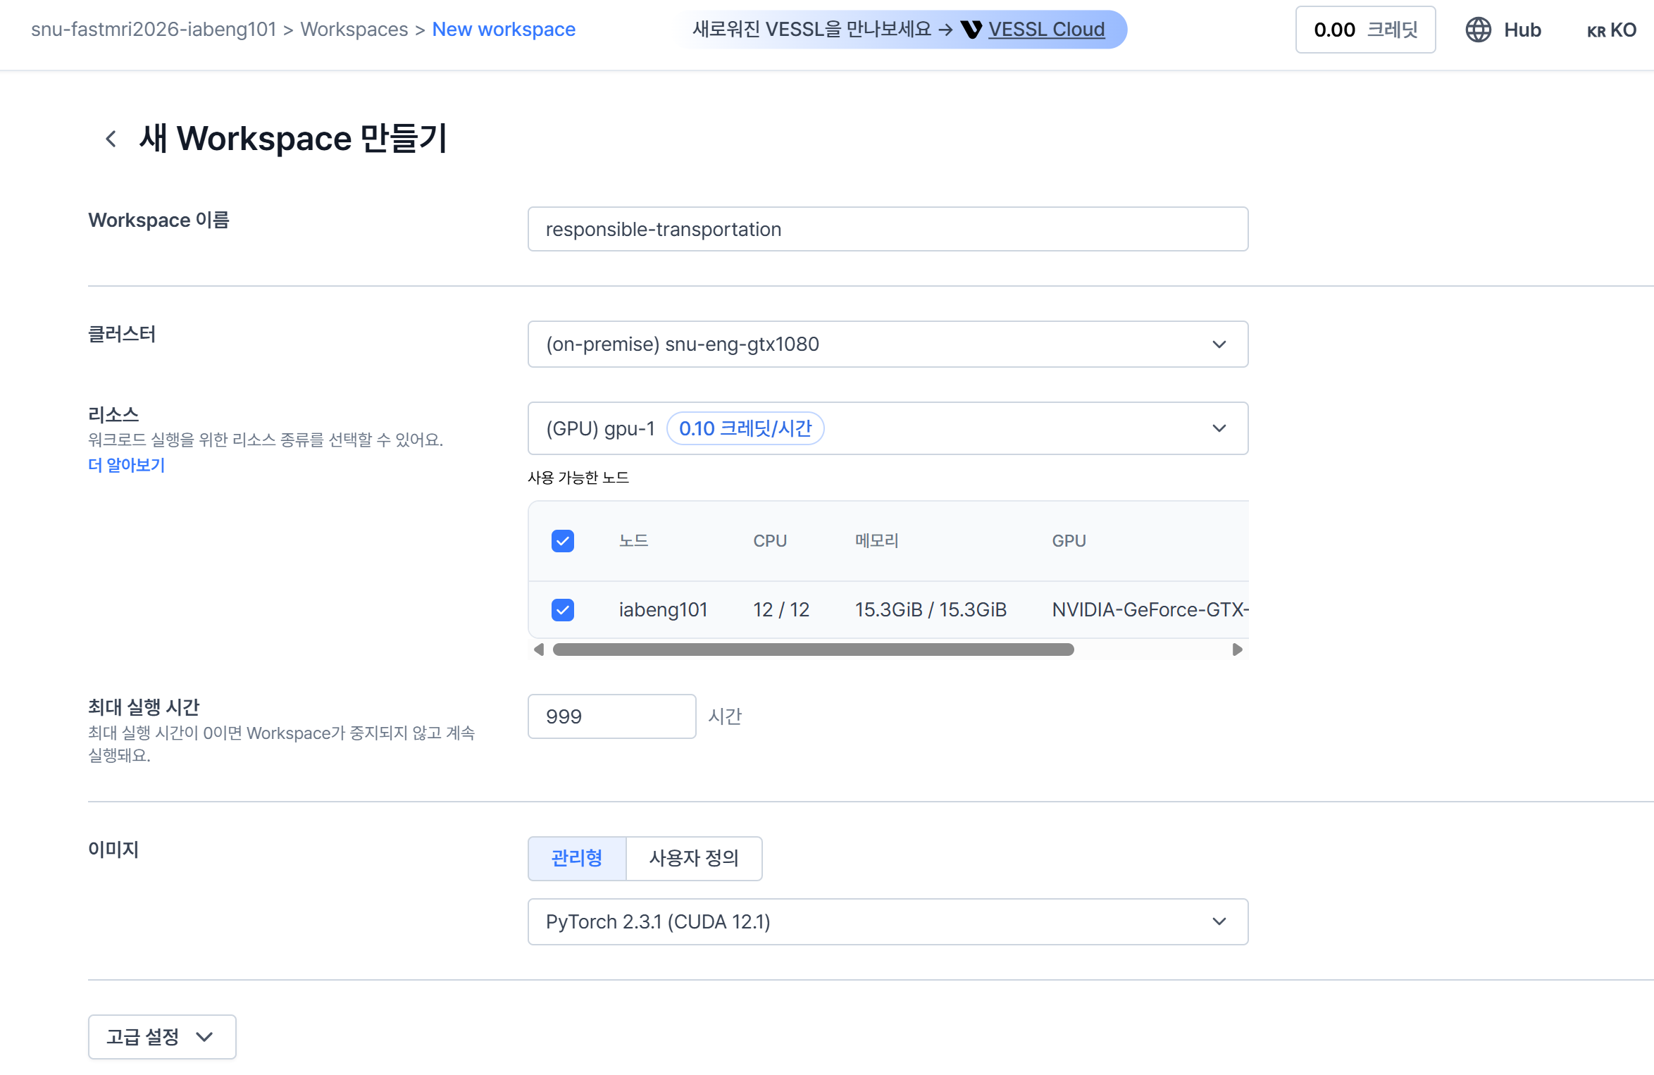The width and height of the screenshot is (1654, 1075).
Task: Toggle the select-all nodes header checkbox
Action: (x=563, y=541)
